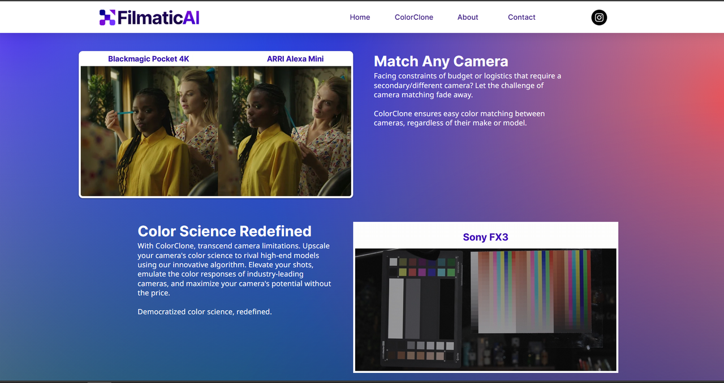
Task: Click the Color Science Redefined heading
Action: coord(225,231)
